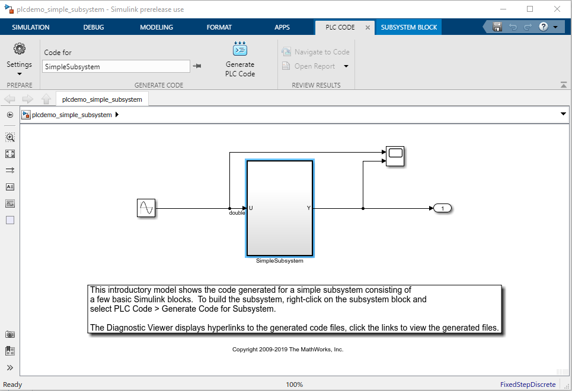Click the SimpleSubsystem block label

click(279, 261)
